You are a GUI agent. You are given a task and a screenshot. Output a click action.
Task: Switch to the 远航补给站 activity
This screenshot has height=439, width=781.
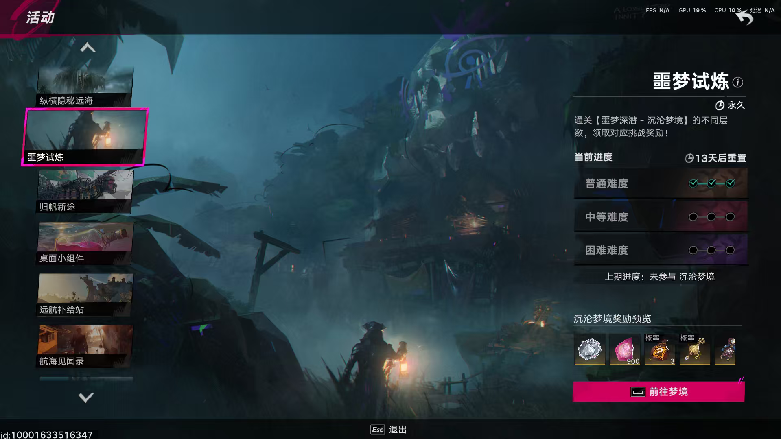click(85, 295)
